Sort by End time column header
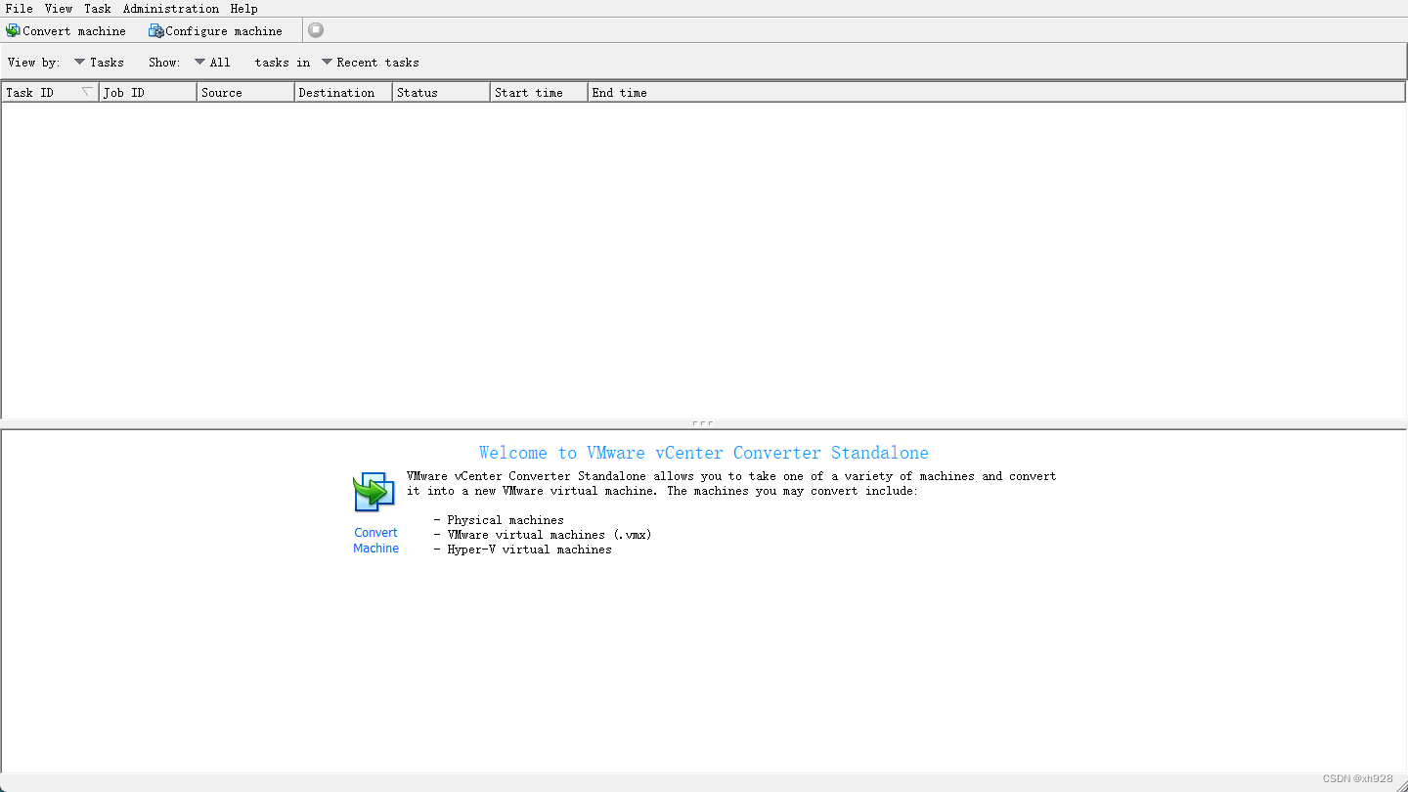 point(996,92)
